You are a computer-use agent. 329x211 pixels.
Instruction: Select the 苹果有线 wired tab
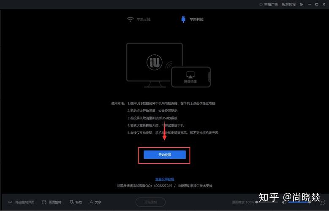(x=192, y=19)
